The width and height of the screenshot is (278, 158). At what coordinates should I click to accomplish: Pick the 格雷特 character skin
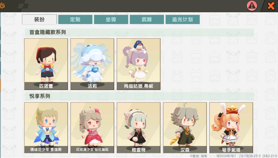[x=138, y=128]
